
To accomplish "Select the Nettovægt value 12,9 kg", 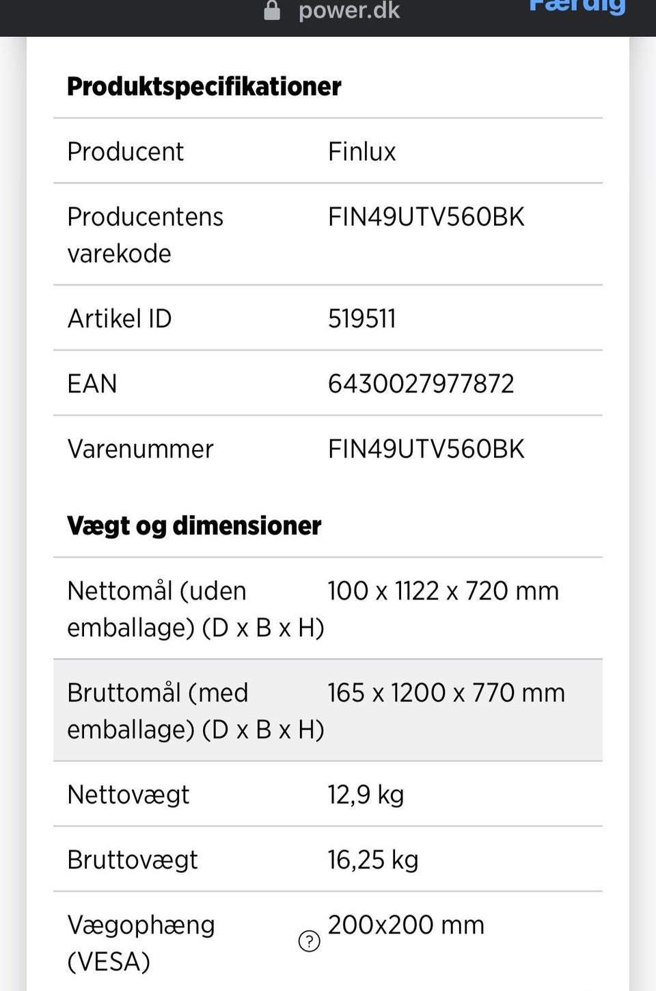I will point(366,795).
